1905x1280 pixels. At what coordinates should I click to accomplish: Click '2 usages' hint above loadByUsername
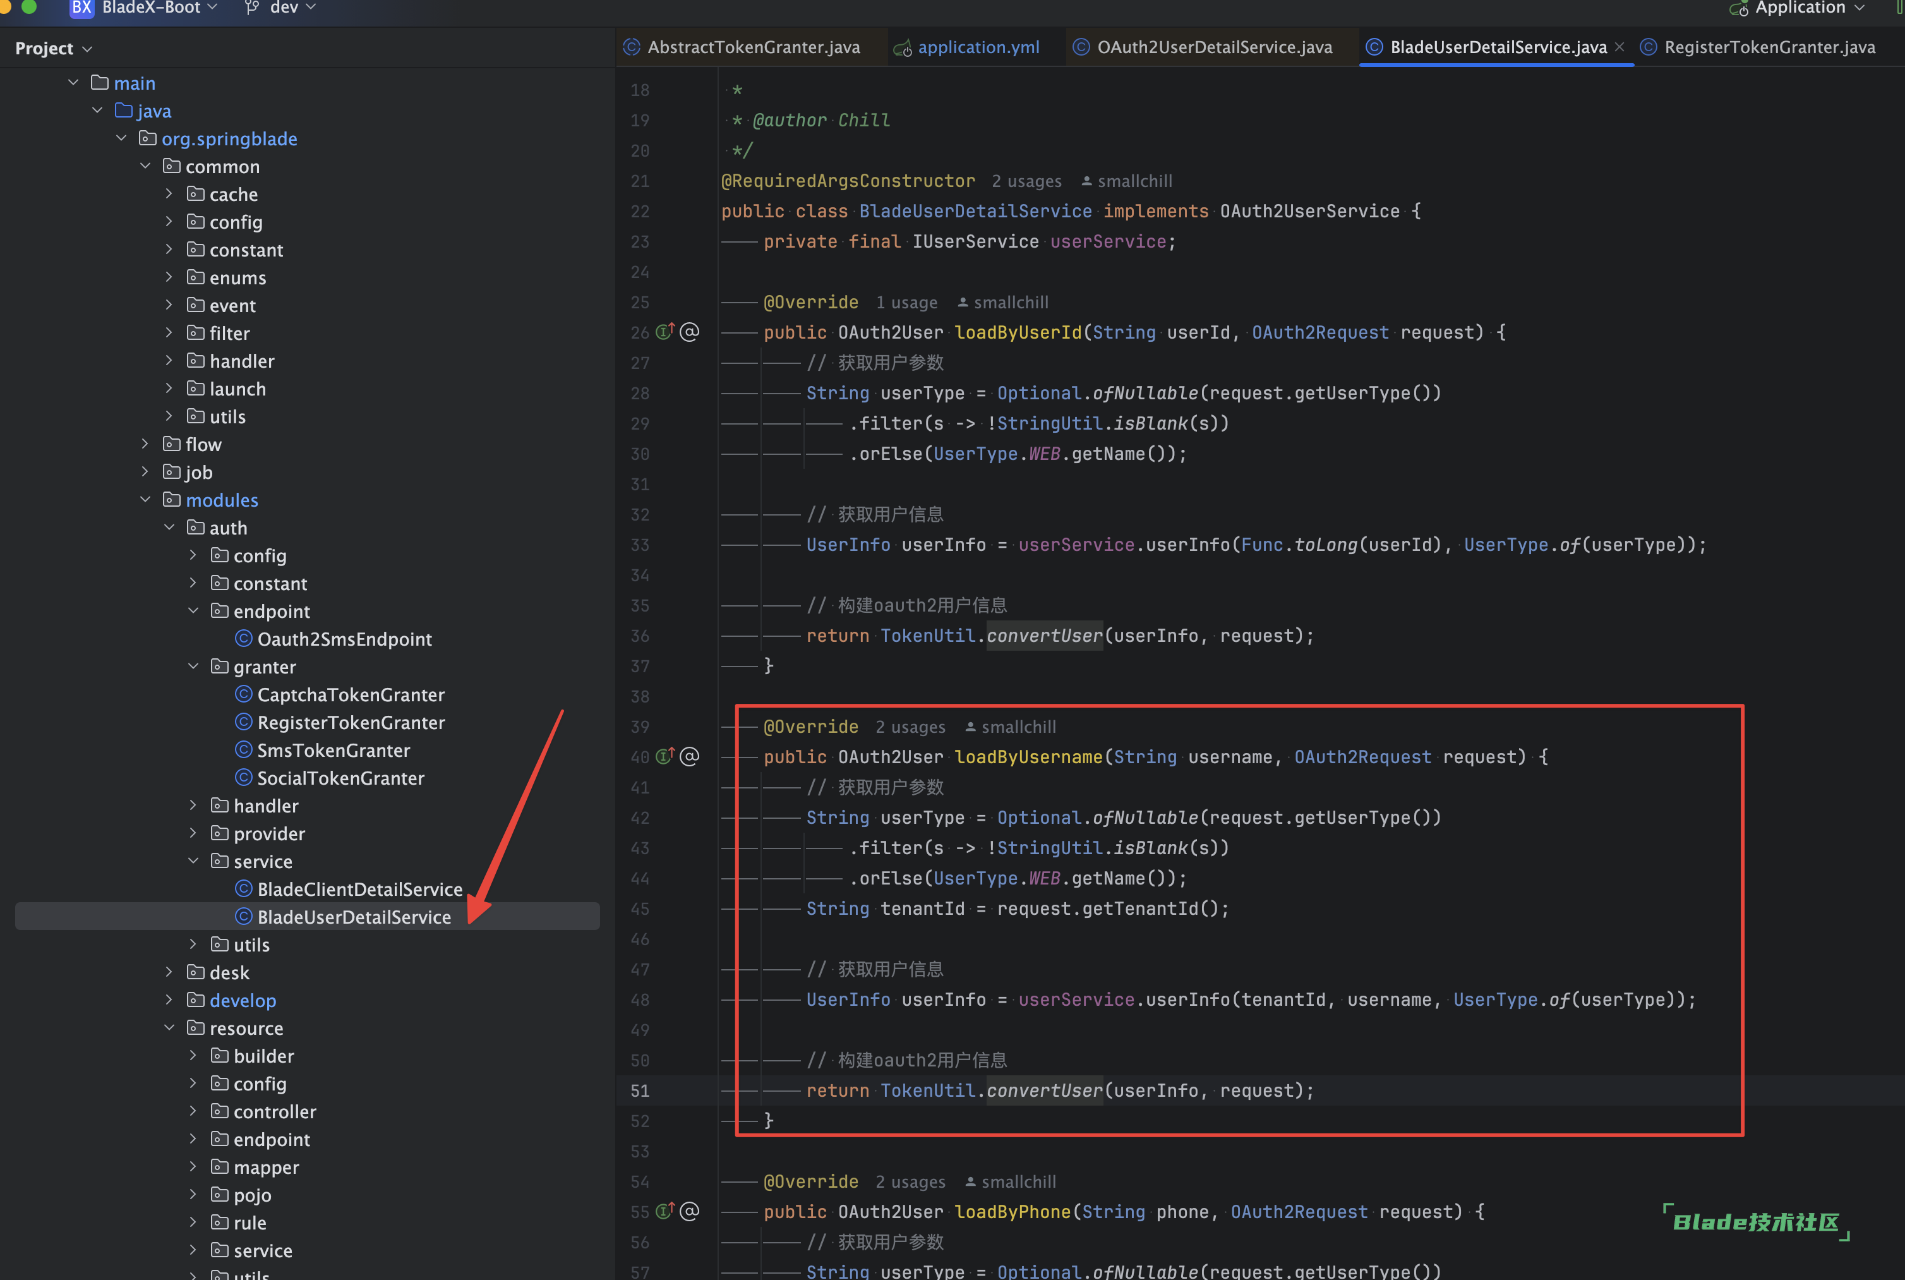coord(910,727)
